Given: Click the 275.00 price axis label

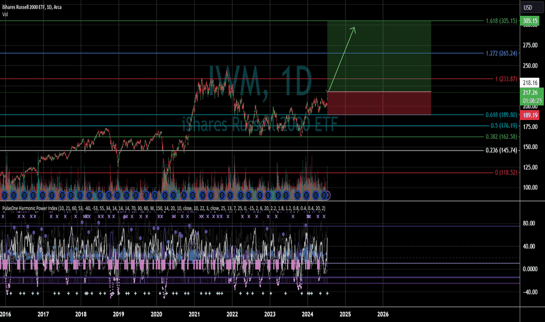Looking at the screenshot, I should tap(530, 45).
